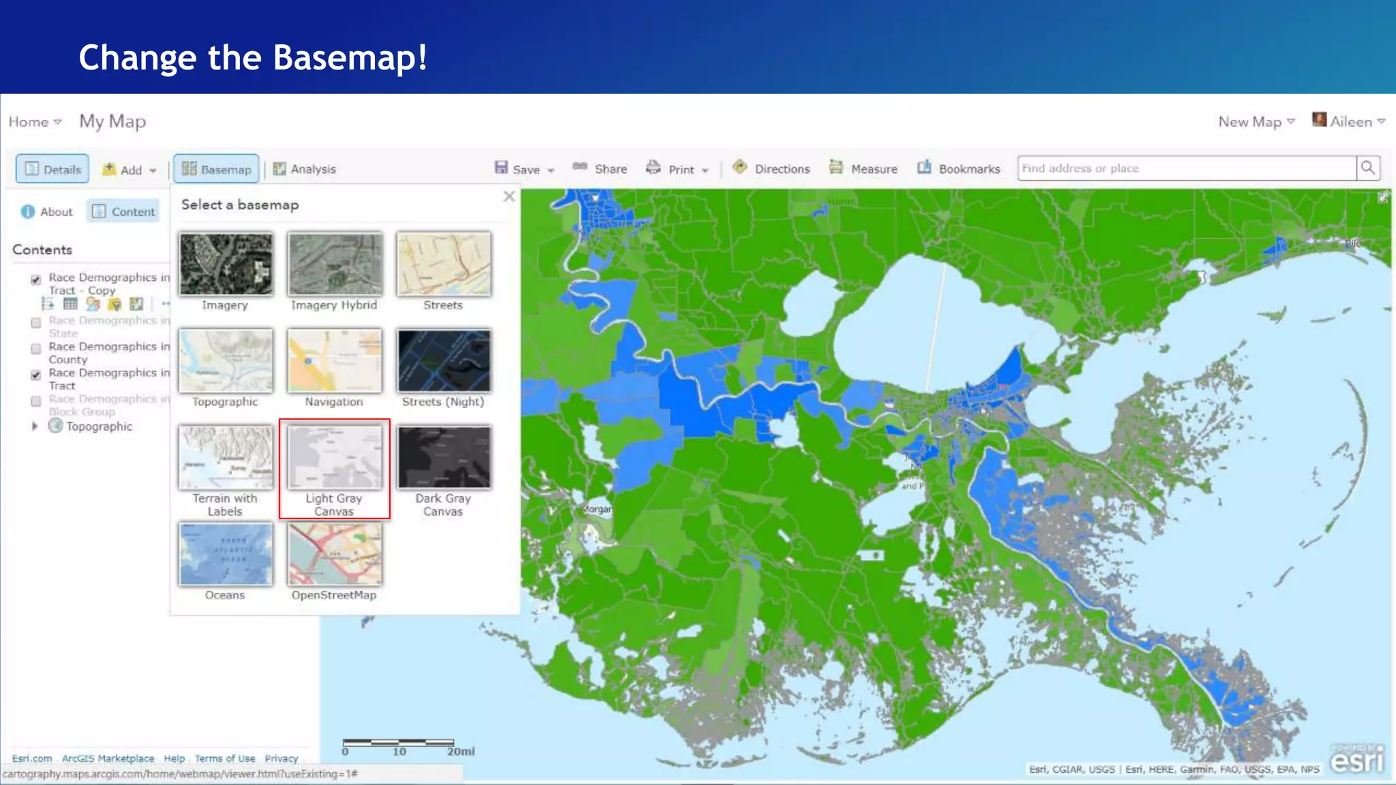Click the Bookmarks toolbar icon

[x=924, y=168]
